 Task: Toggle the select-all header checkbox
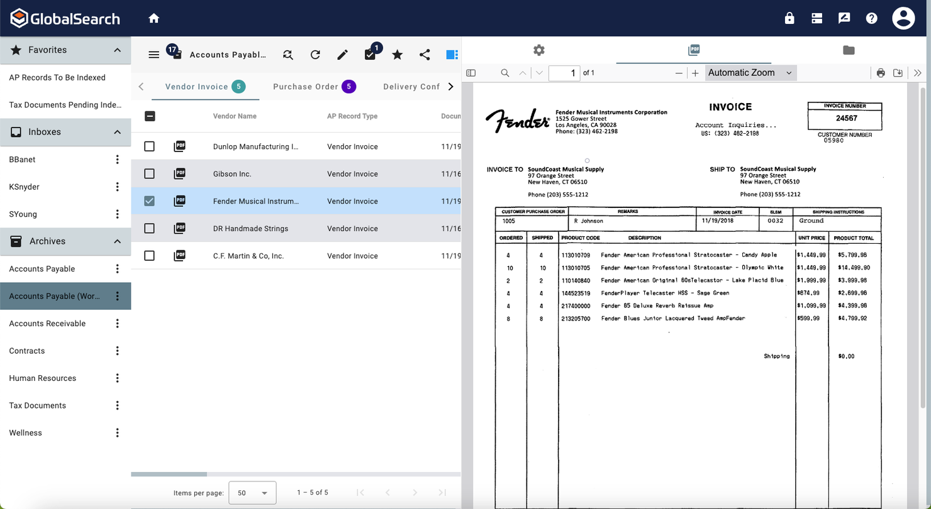(x=150, y=116)
